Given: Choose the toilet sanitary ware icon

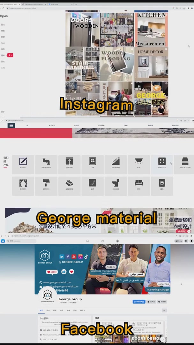Looking at the screenshot, I should point(116,186).
